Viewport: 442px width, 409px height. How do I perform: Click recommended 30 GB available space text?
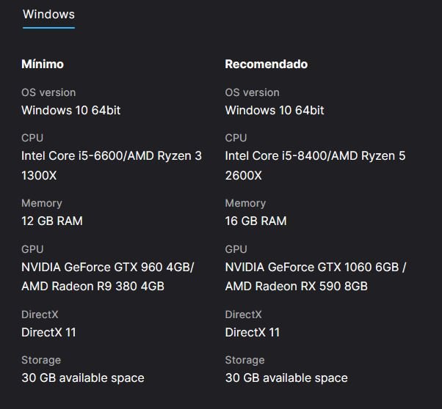(286, 378)
